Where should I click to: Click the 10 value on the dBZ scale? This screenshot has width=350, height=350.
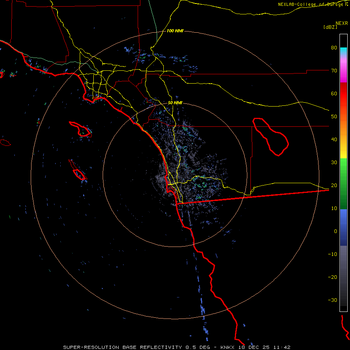click(334, 208)
